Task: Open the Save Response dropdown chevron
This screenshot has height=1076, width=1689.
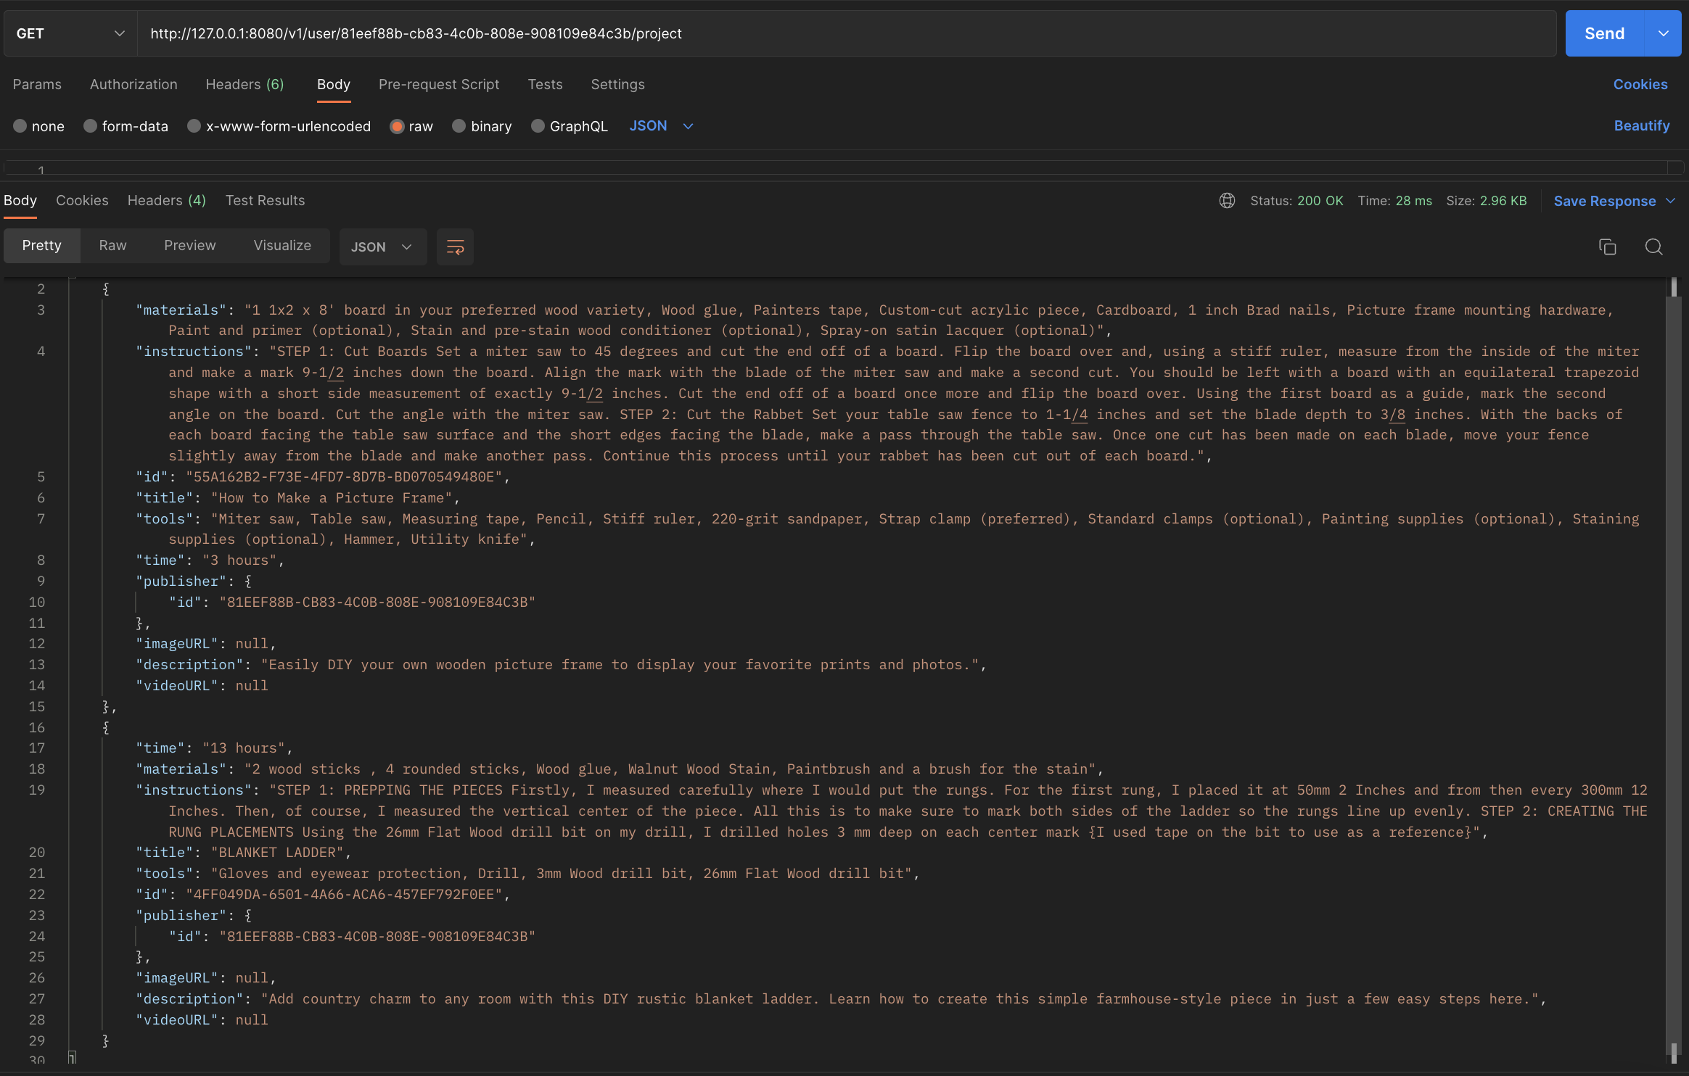Action: pyautogui.click(x=1670, y=201)
